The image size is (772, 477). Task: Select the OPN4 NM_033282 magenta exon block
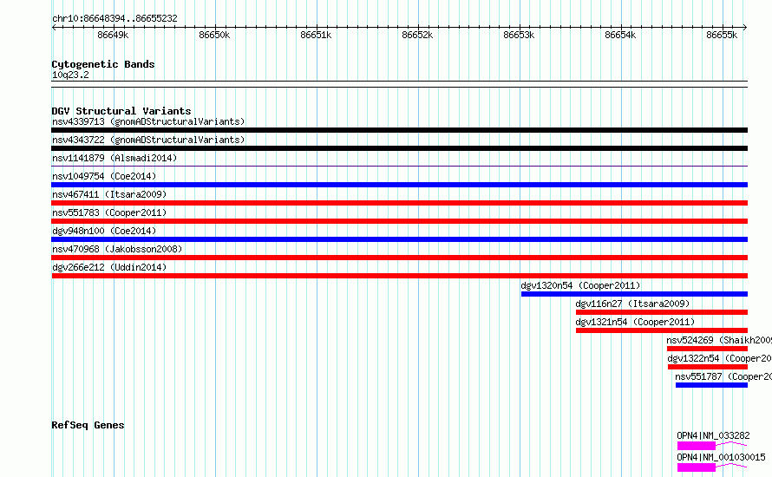tap(697, 446)
